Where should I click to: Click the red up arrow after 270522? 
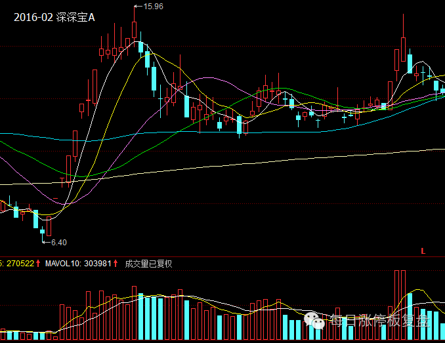38,264
